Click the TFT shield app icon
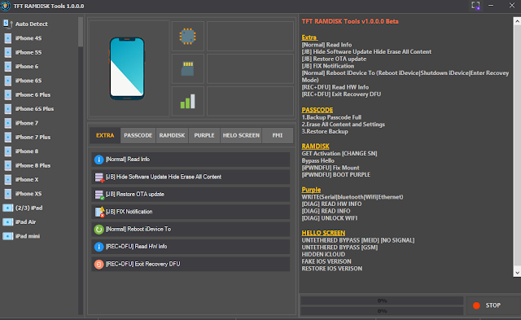The image size is (521, 320). (x=6, y=6)
